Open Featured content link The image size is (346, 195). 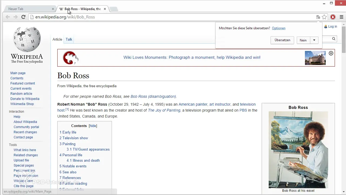(23, 83)
